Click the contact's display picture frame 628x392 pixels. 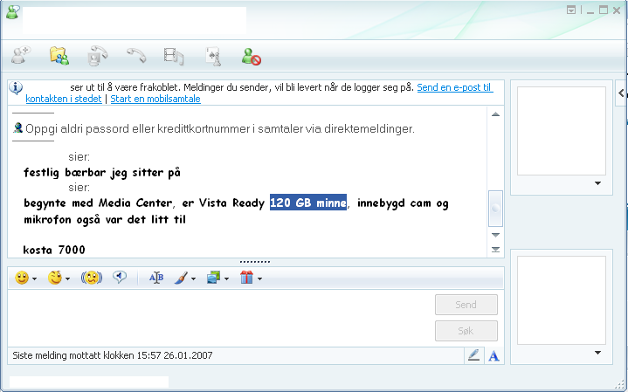[561, 131]
